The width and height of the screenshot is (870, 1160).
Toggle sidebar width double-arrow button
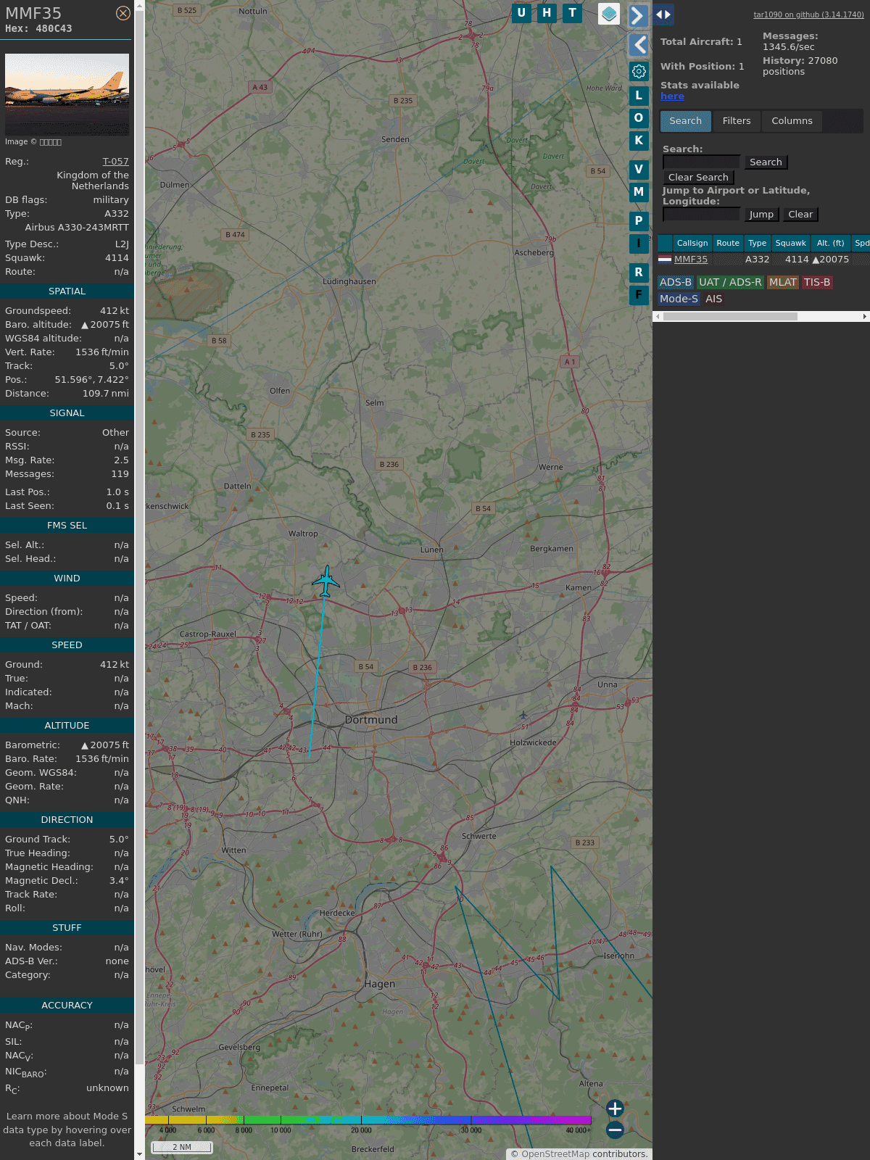coord(663,14)
